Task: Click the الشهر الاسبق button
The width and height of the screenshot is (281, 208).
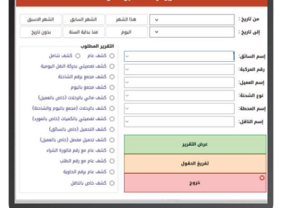Action: pyautogui.click(x=41, y=20)
